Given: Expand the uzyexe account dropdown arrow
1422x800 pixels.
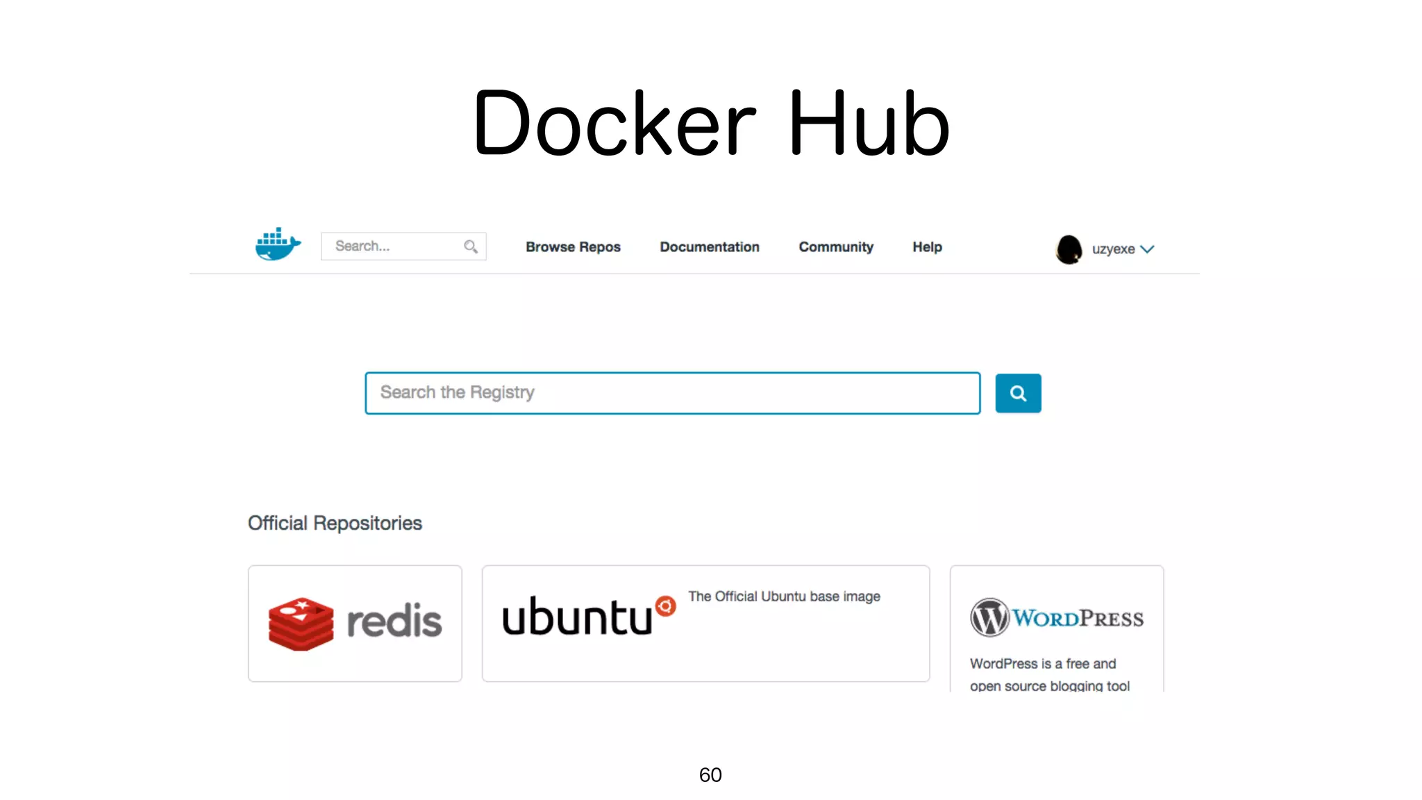Looking at the screenshot, I should (x=1147, y=249).
